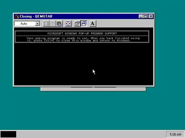Click the 'MICROSOFT WINDOWS POP-UP PROGRAM SUPPORT' heading

point(82,34)
